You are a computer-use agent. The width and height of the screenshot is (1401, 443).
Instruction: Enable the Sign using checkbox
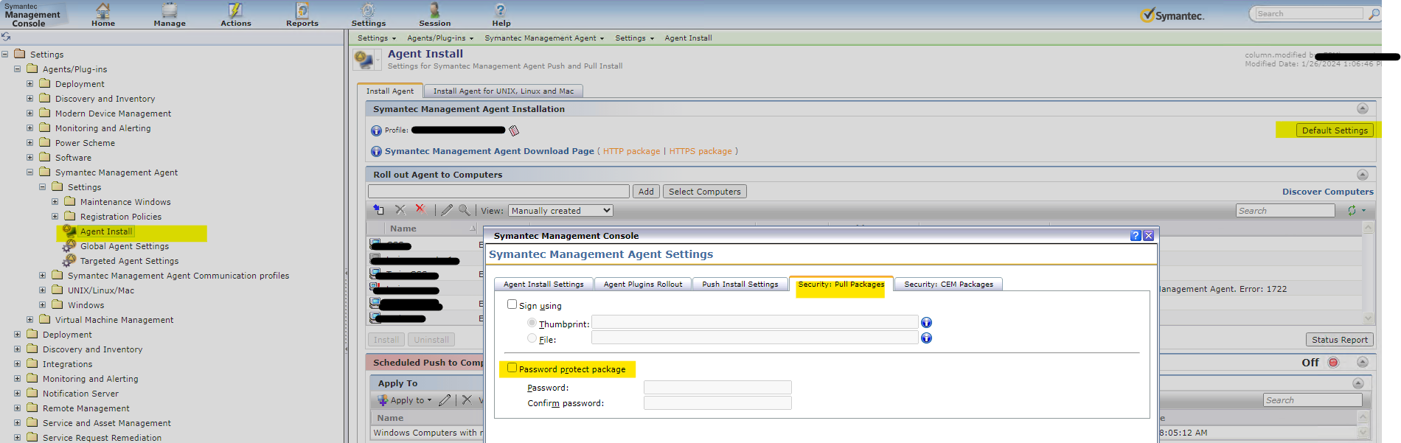(x=512, y=304)
